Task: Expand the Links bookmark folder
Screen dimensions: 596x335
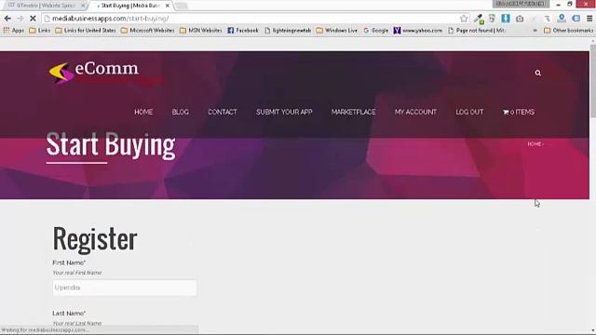Action: (x=40, y=31)
